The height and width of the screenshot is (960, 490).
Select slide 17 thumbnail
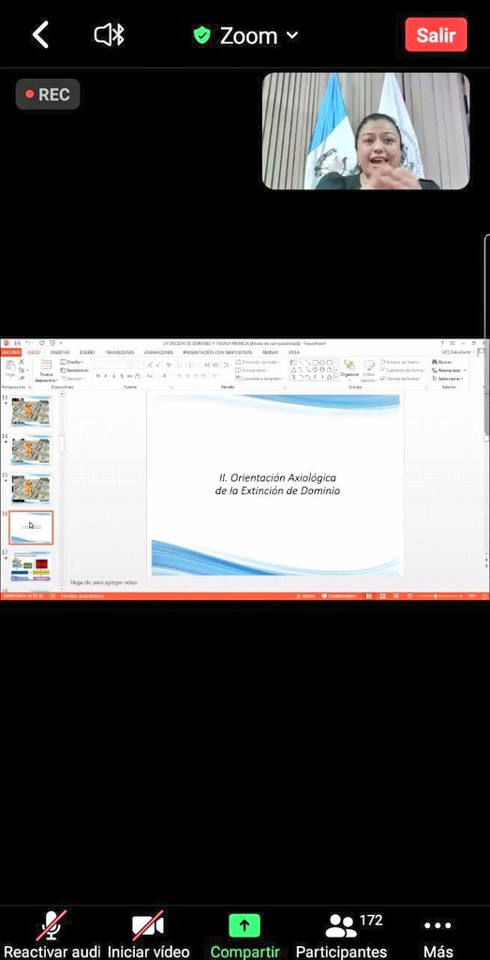(31, 565)
